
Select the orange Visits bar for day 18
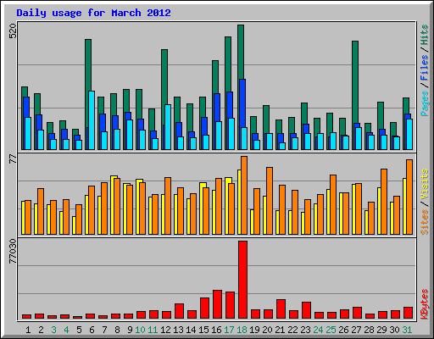244,195
